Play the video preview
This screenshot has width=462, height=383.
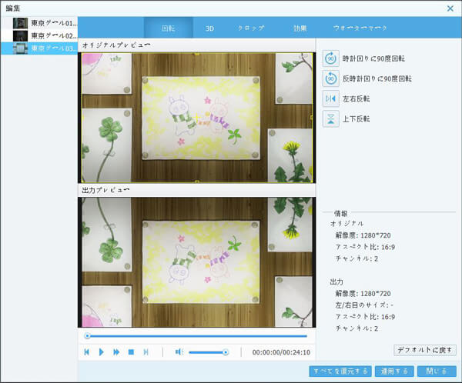(x=102, y=351)
